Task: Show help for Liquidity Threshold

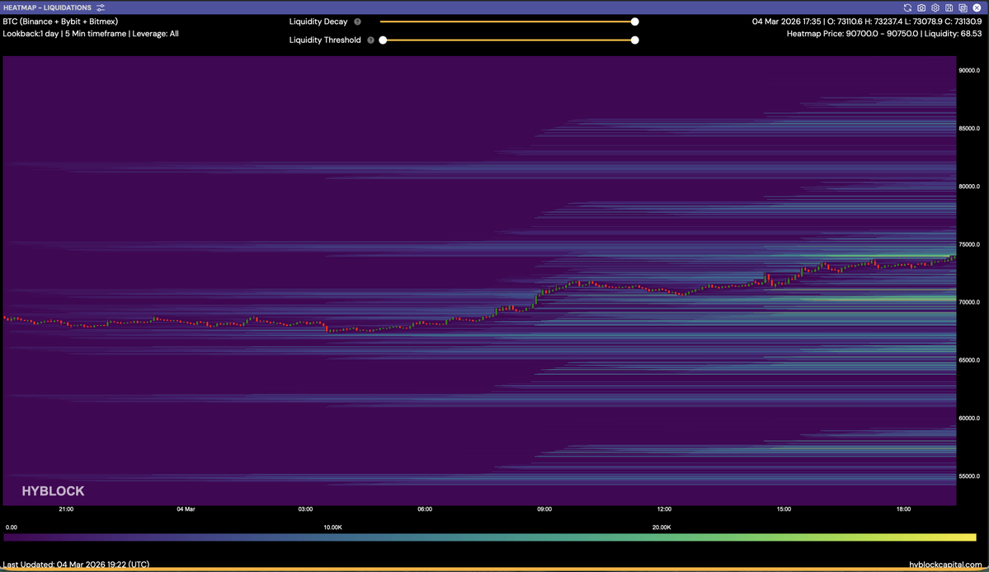Action: (370, 40)
